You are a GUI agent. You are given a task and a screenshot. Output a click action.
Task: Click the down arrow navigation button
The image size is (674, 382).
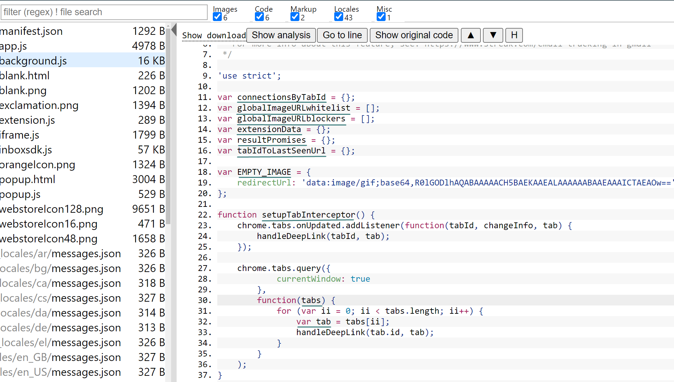click(x=493, y=35)
